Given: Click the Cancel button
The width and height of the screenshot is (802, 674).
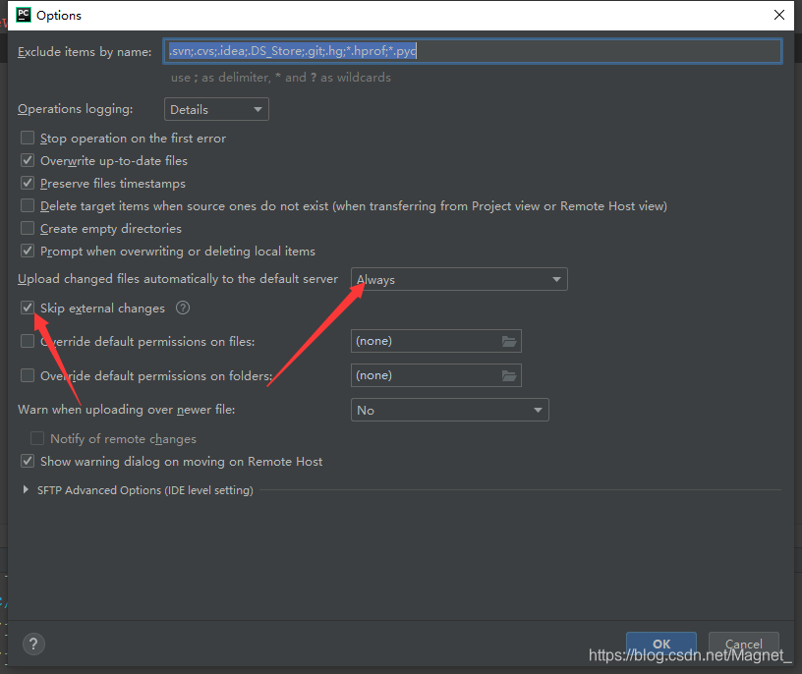Looking at the screenshot, I should point(744,644).
